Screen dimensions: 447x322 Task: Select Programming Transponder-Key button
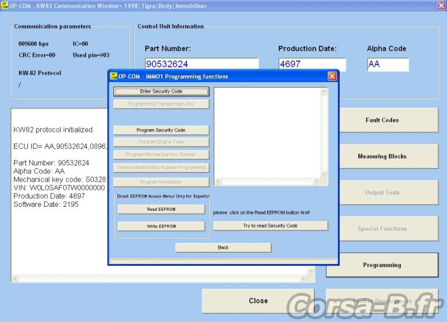pyautogui.click(x=161, y=104)
